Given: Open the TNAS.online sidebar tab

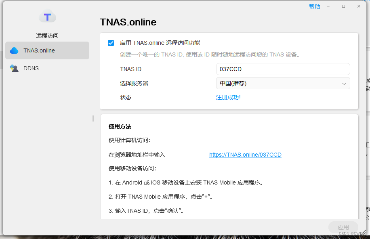Looking at the screenshot, I should tap(47, 50).
